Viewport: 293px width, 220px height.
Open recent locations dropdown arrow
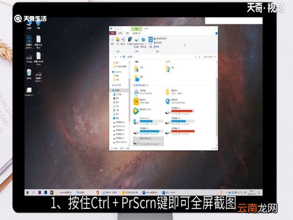tap(118, 57)
